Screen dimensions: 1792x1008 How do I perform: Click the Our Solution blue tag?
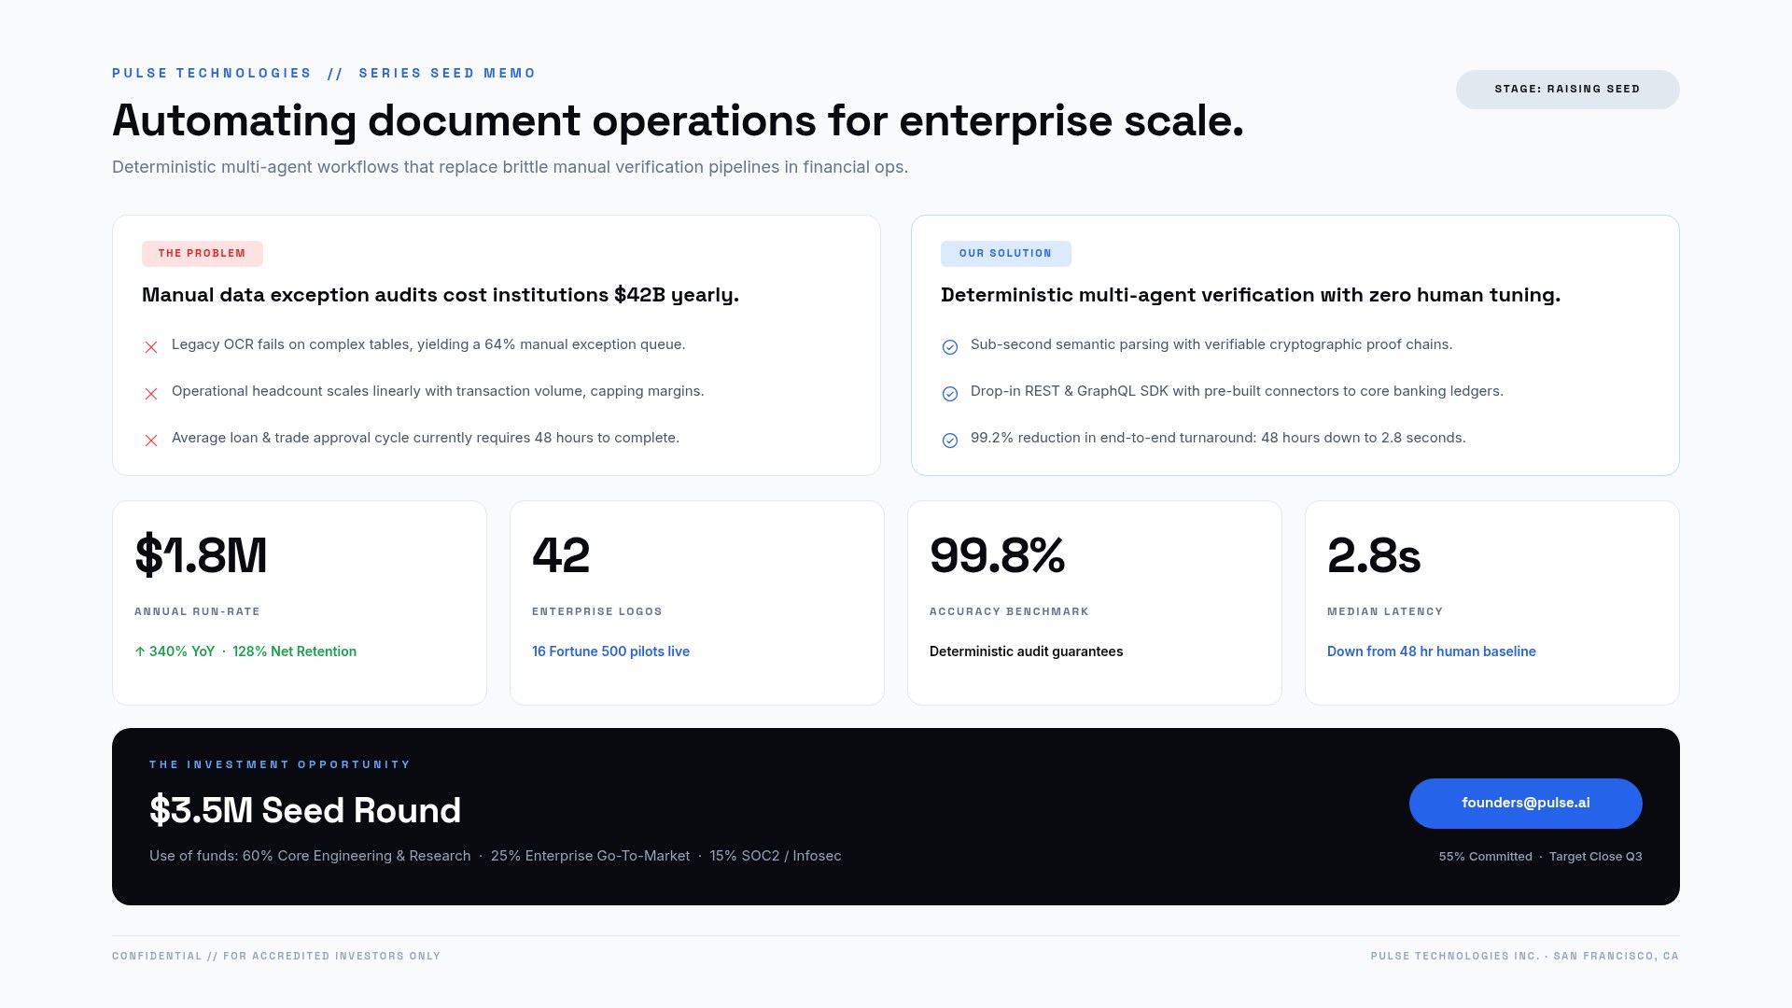coord(1006,254)
